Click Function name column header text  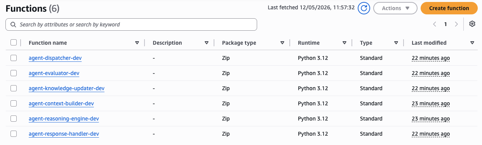point(48,43)
